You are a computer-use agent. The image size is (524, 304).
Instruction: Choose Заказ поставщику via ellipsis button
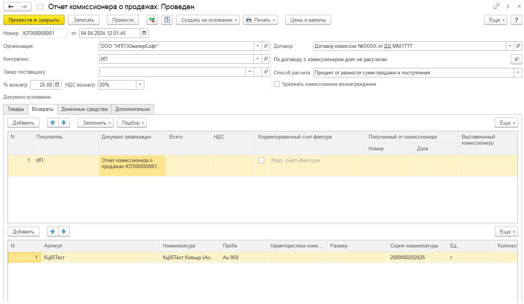coord(258,72)
